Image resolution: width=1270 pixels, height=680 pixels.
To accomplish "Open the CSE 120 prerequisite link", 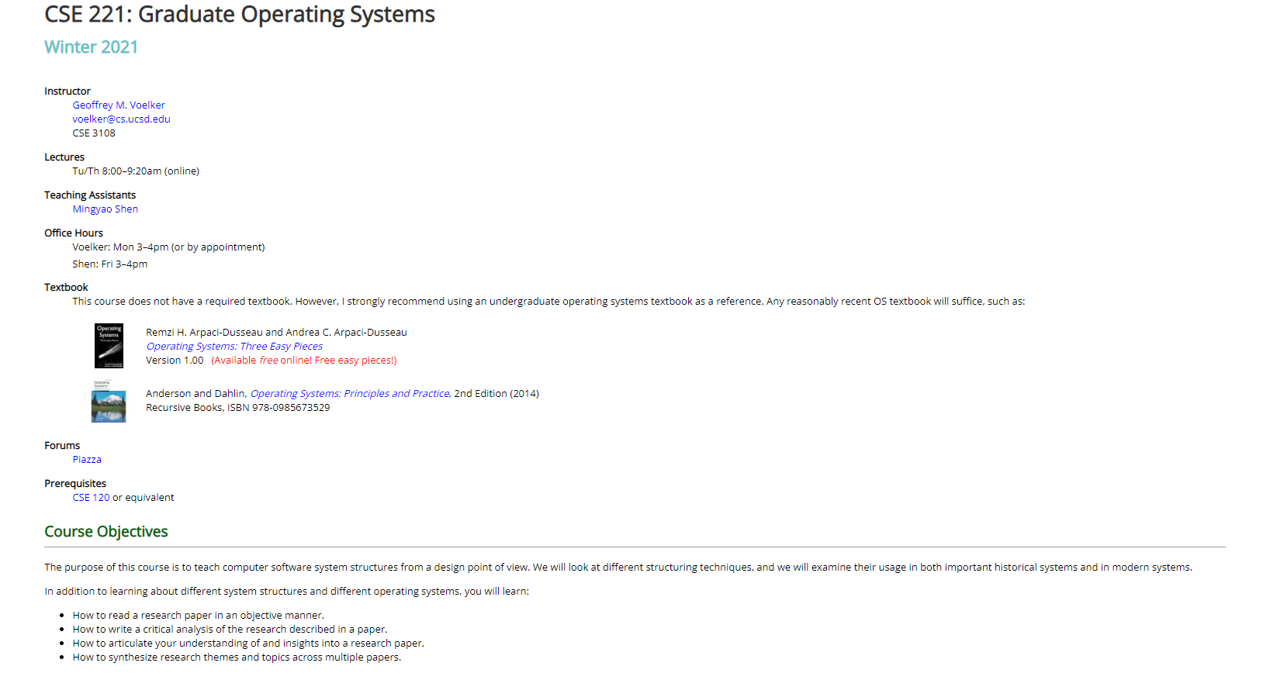I will point(92,497).
